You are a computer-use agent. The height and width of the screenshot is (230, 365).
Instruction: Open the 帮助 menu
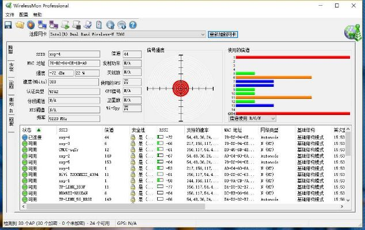tap(37, 14)
